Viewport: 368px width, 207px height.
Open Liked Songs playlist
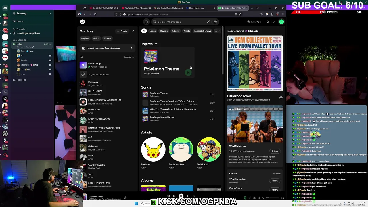tap(107, 65)
